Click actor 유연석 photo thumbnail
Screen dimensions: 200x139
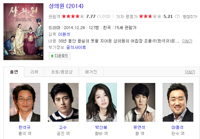pyautogui.click(x=140, y=102)
